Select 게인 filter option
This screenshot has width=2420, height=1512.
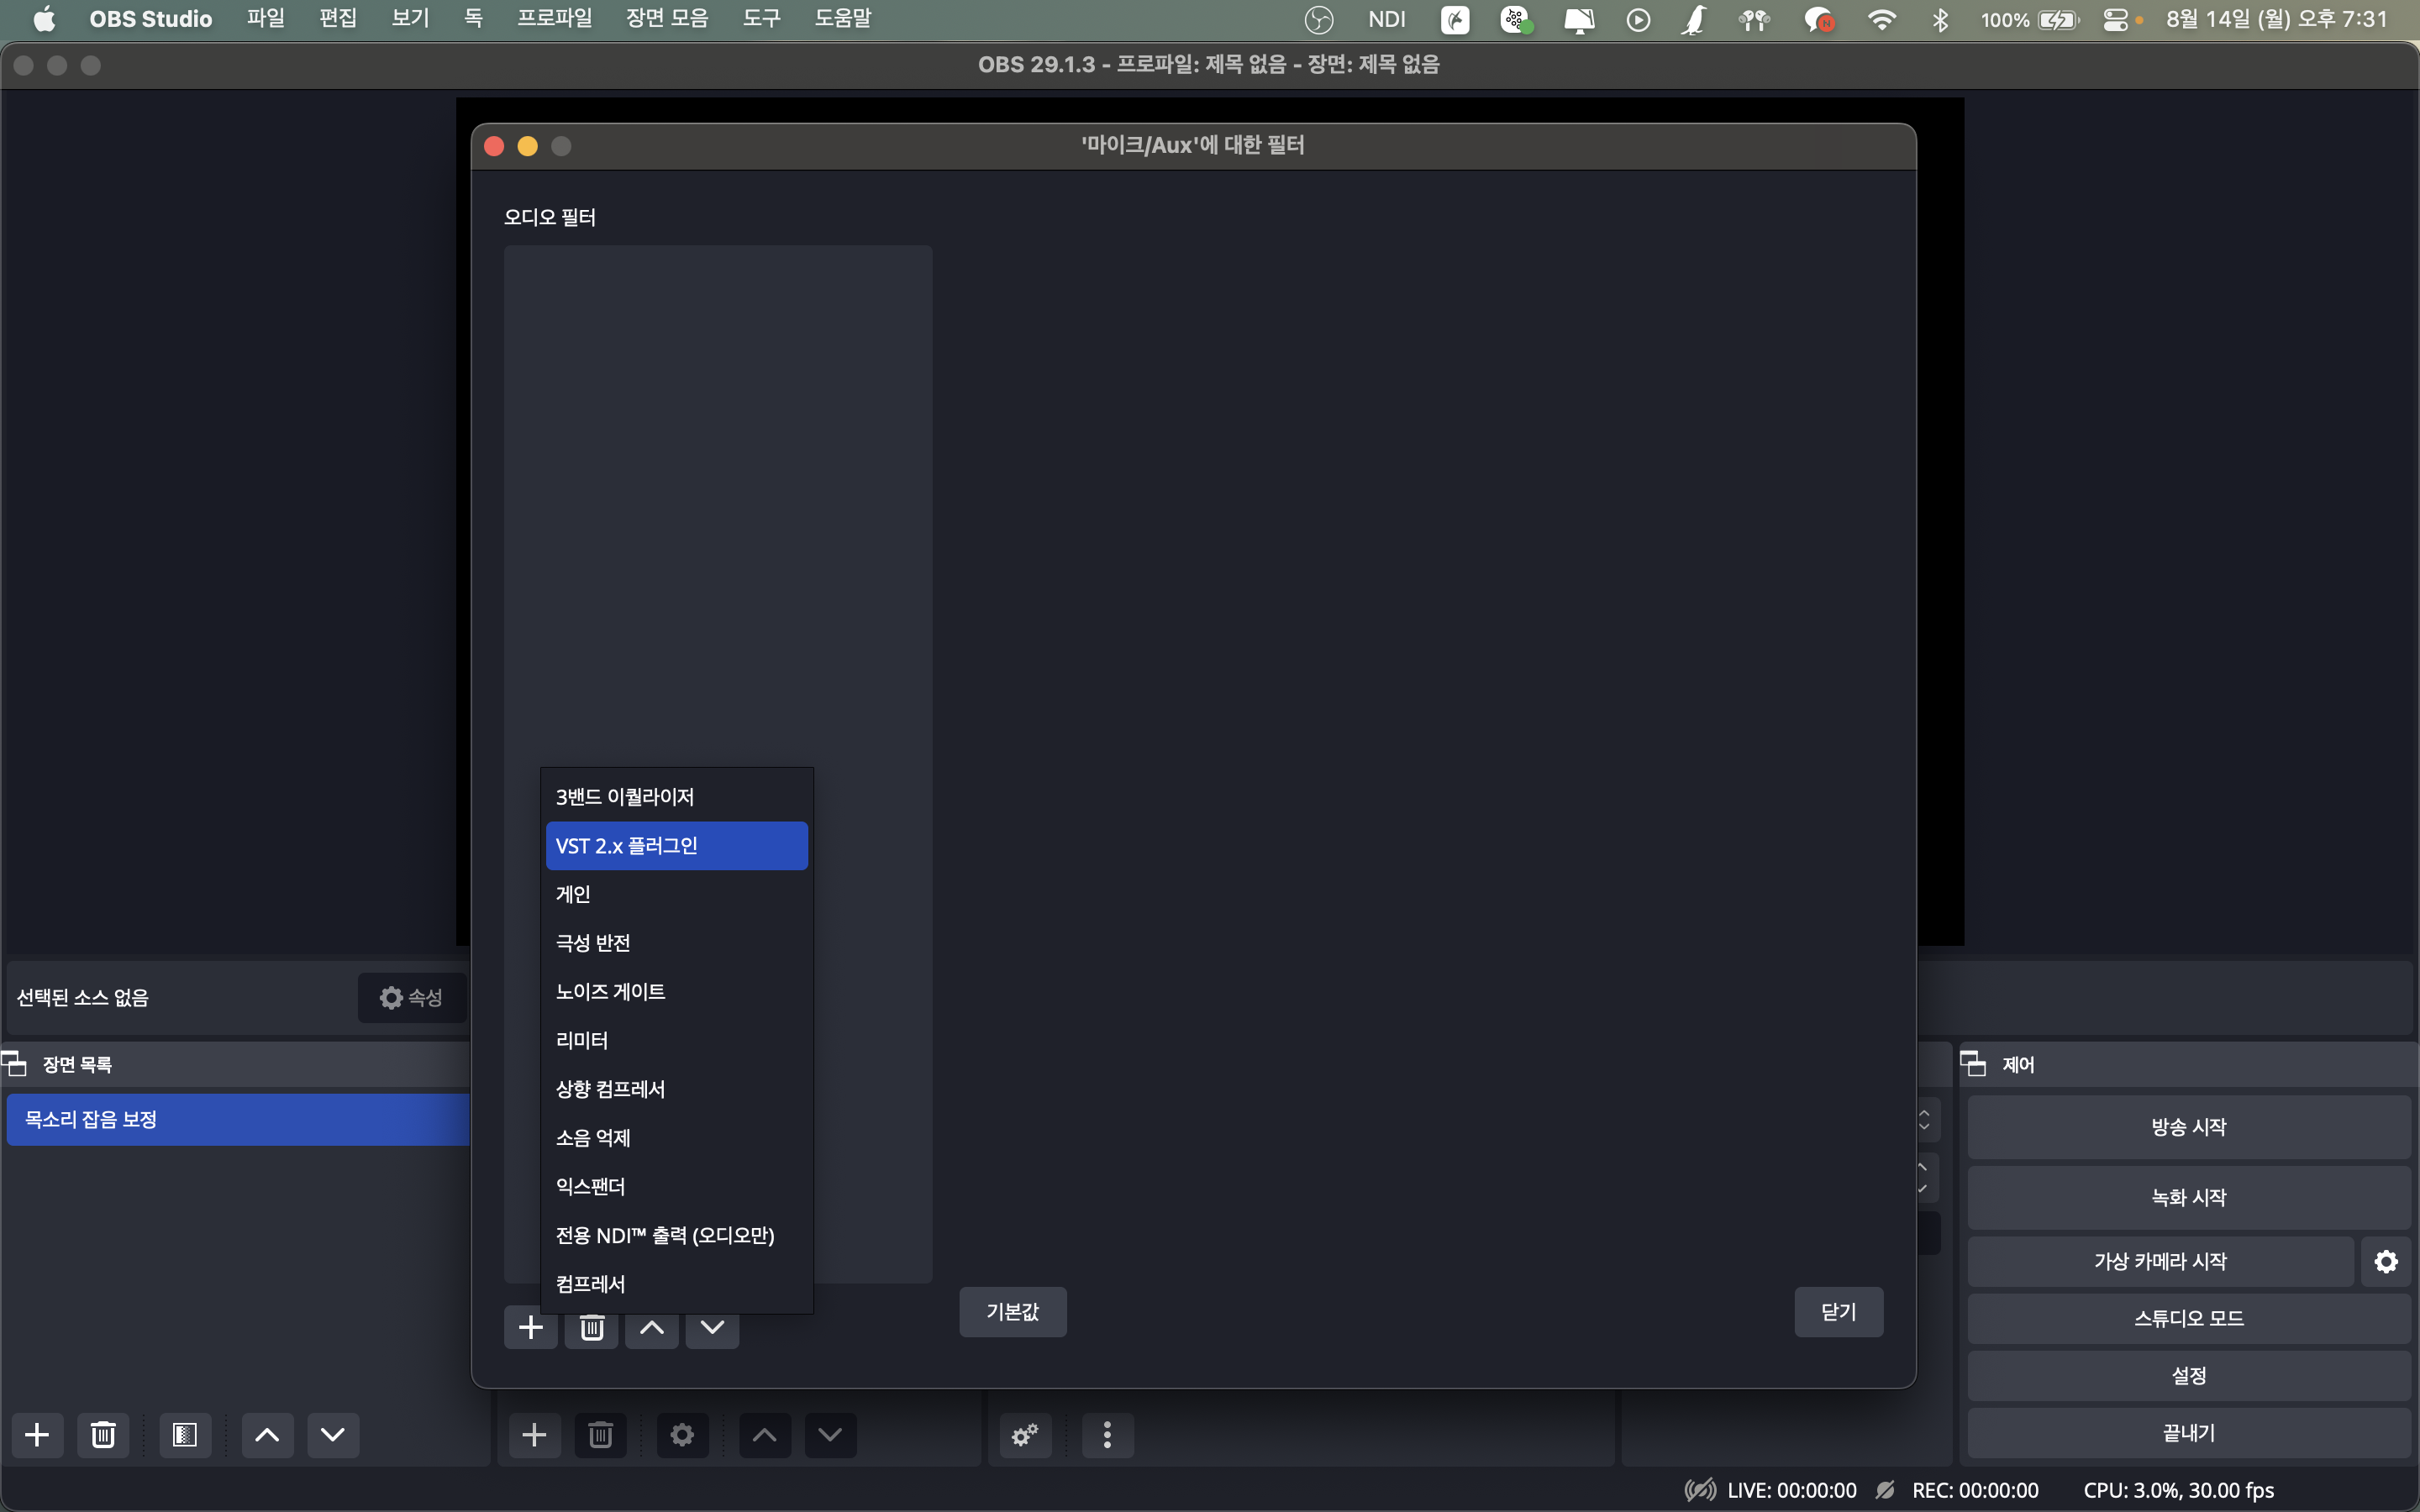677,894
